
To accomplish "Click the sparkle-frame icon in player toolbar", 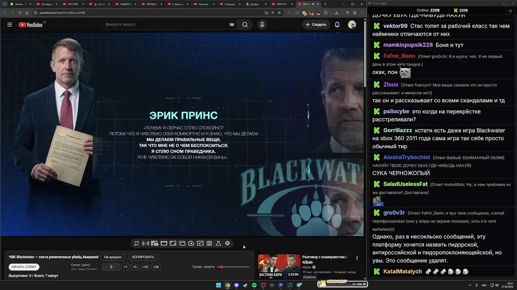I will [x=200, y=243].
